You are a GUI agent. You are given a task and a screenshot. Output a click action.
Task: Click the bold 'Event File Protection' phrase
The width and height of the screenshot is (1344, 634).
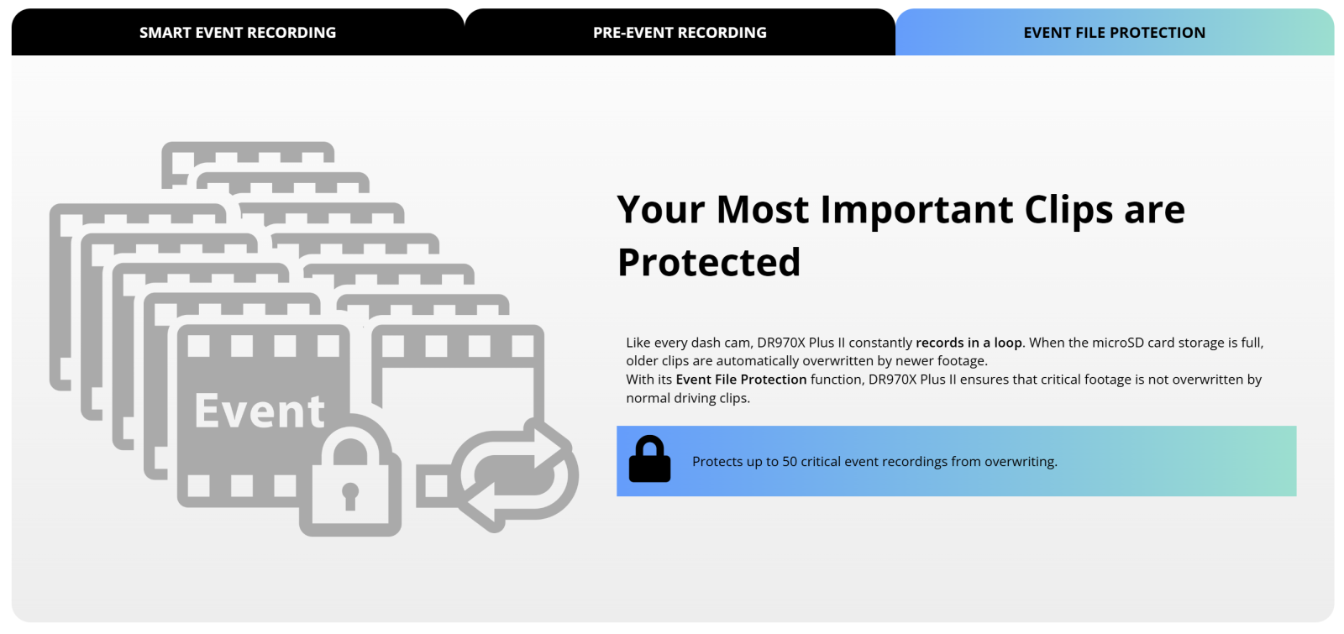741,380
